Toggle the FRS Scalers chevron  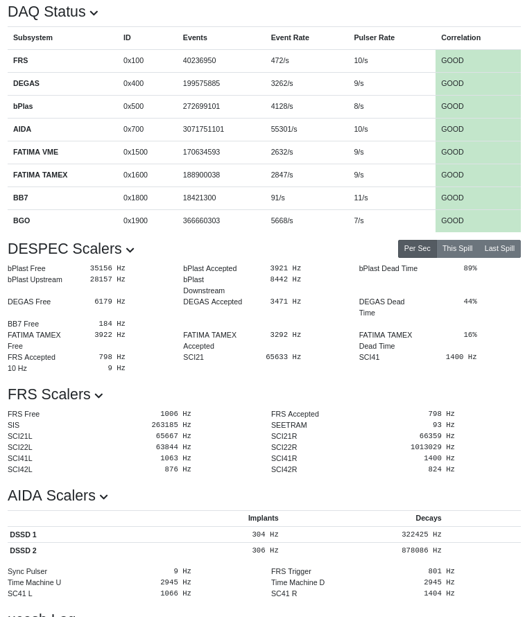point(98,396)
